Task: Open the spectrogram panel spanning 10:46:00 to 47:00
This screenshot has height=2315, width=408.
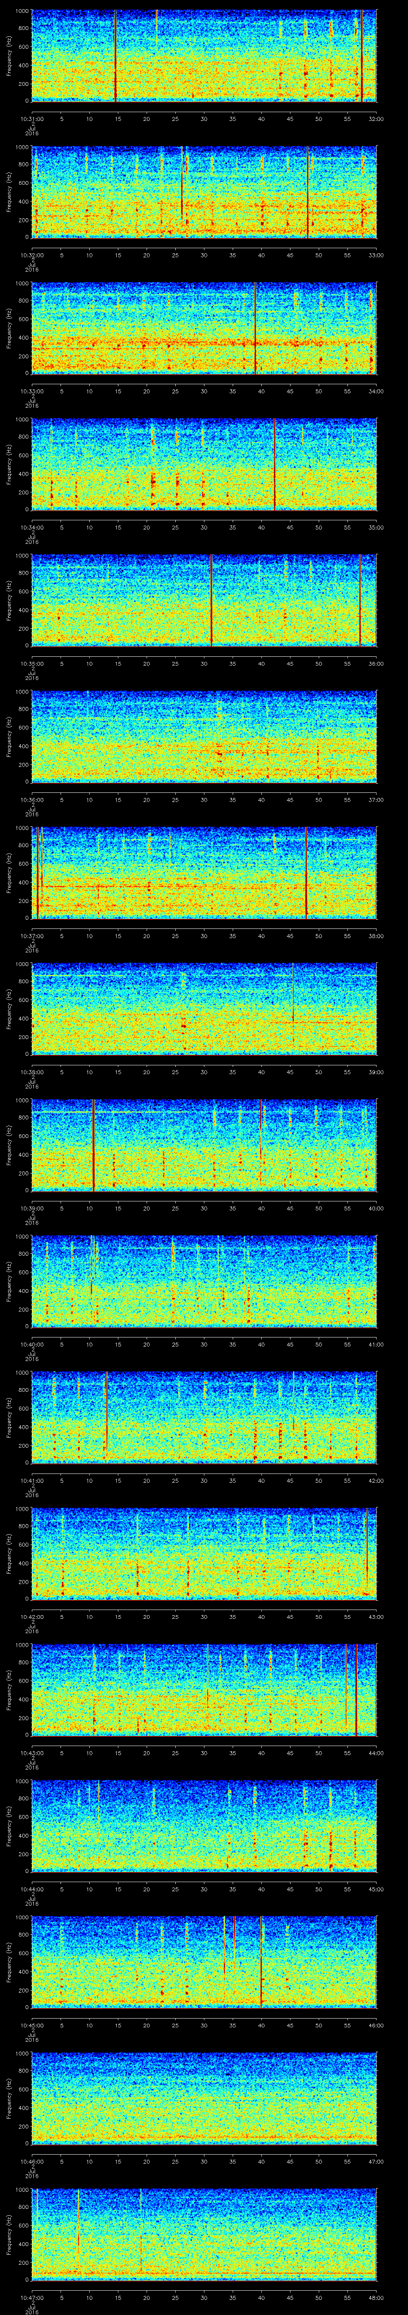Action: 204,2098
